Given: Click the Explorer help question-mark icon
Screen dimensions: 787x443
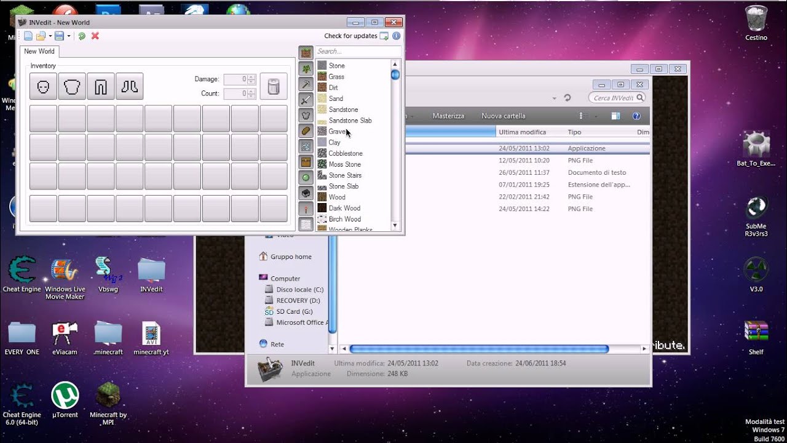Looking at the screenshot, I should (636, 116).
